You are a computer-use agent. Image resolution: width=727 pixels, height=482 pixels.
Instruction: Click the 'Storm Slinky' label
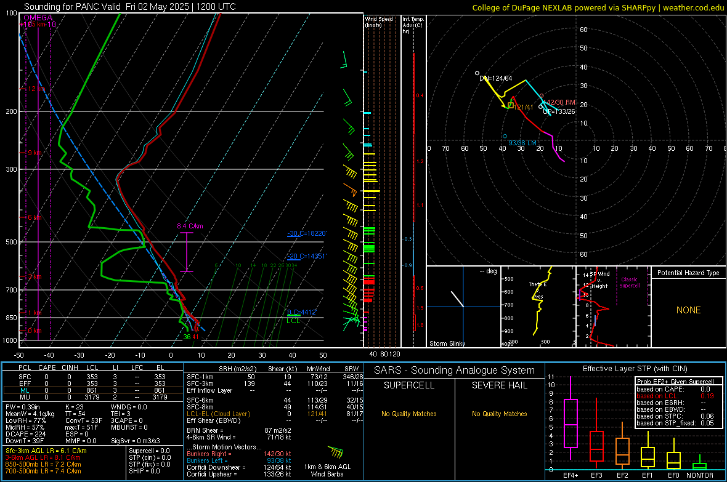coord(447,343)
